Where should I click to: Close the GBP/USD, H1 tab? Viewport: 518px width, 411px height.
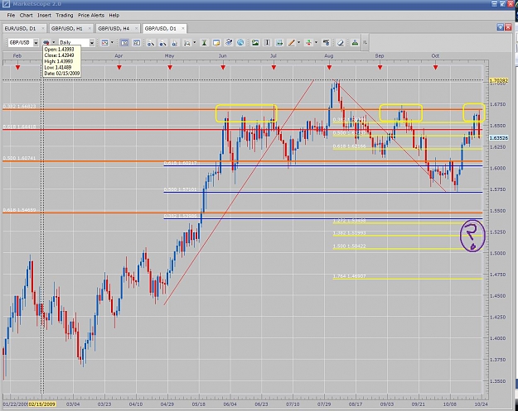pyautogui.click(x=90, y=29)
